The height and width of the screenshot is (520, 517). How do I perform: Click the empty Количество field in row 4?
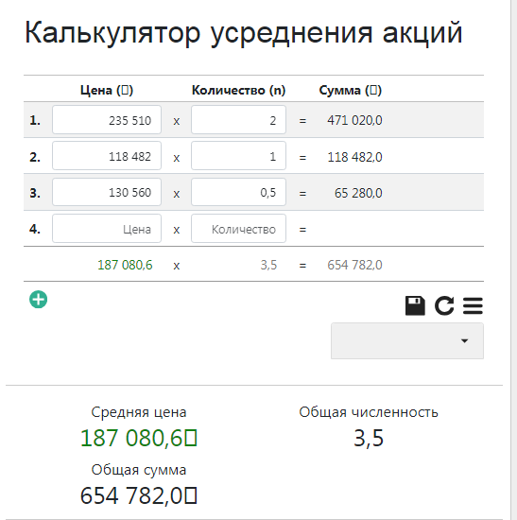[x=238, y=229]
